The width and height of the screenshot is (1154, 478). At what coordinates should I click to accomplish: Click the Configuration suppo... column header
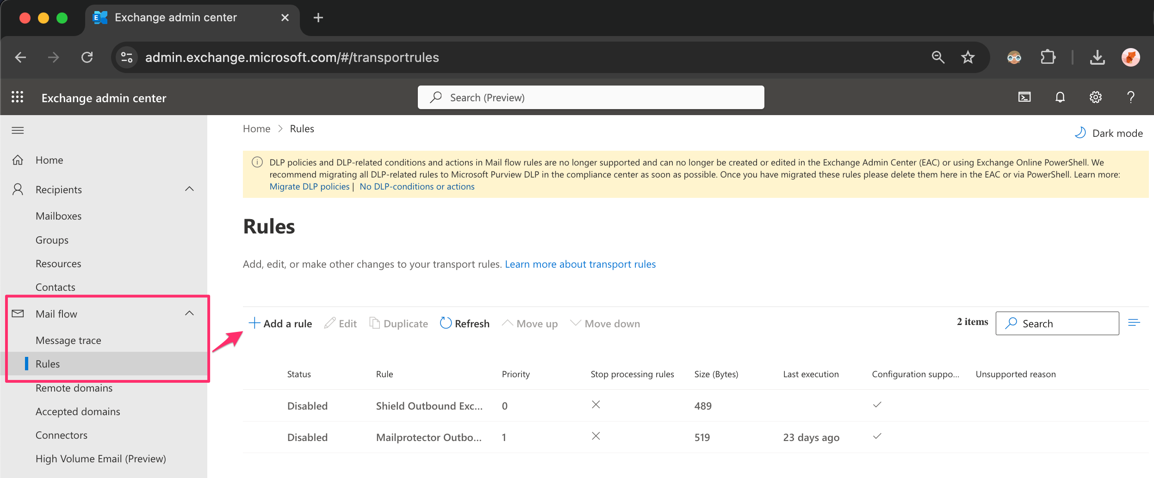pyautogui.click(x=916, y=374)
